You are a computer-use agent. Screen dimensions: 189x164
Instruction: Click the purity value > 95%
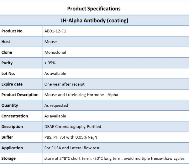tap(50, 63)
